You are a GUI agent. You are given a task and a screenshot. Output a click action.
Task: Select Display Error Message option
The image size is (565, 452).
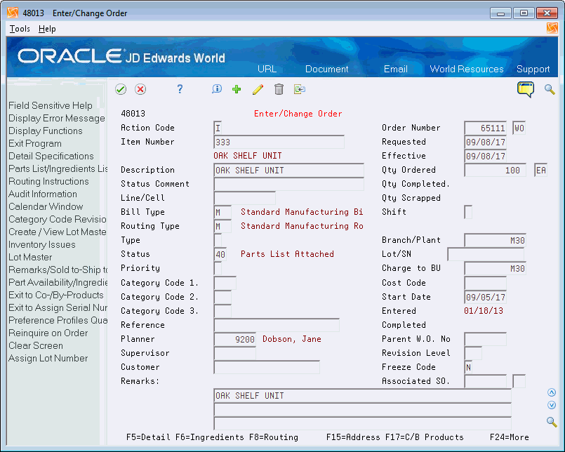pyautogui.click(x=57, y=118)
